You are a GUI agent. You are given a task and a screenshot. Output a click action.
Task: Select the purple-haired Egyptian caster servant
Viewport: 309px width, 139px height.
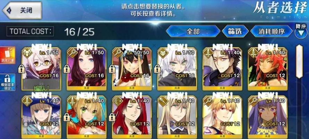[268, 117]
